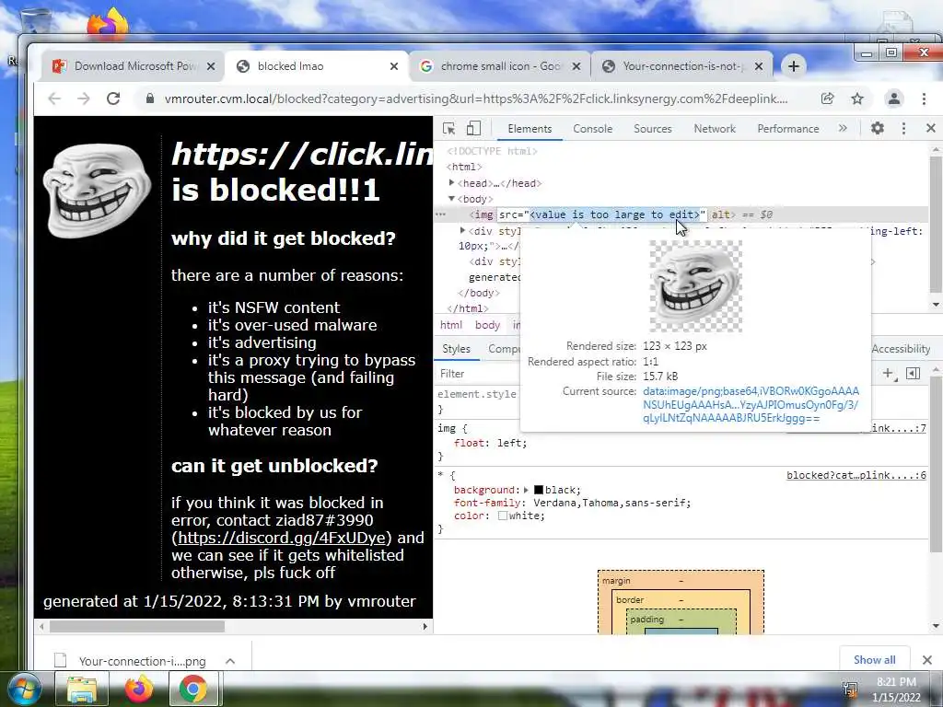Viewport: 943px width, 707px height.
Task: Close the Download Microsoft PowerPoint tab
Action: point(211,66)
